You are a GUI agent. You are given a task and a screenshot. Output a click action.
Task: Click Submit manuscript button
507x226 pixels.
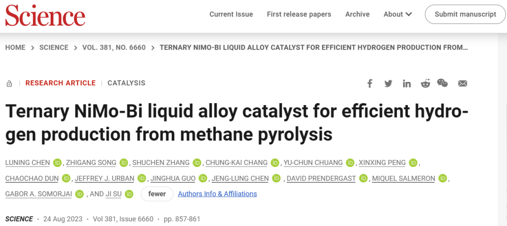(x=465, y=14)
